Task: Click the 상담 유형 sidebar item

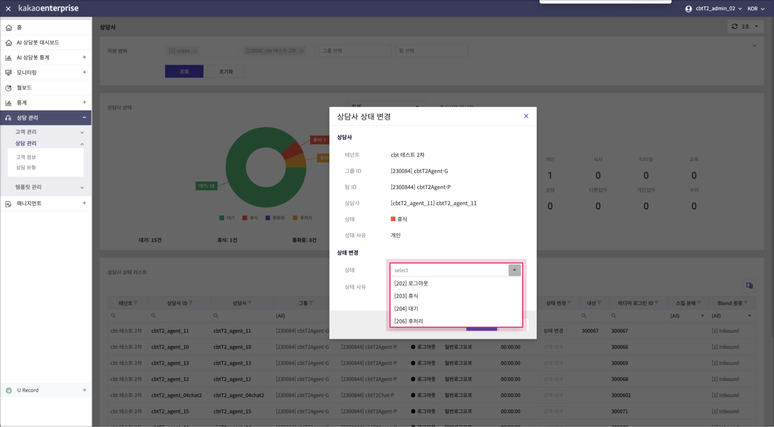Action: coord(26,168)
